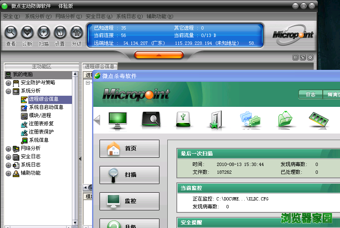Click the 诊断 heartbeat icon

pyautogui.click(x=27, y=32)
